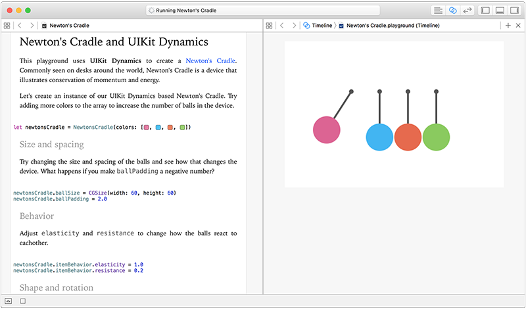Open related items menu in left editor
Screen dimensions: 526x309
click(x=7, y=26)
